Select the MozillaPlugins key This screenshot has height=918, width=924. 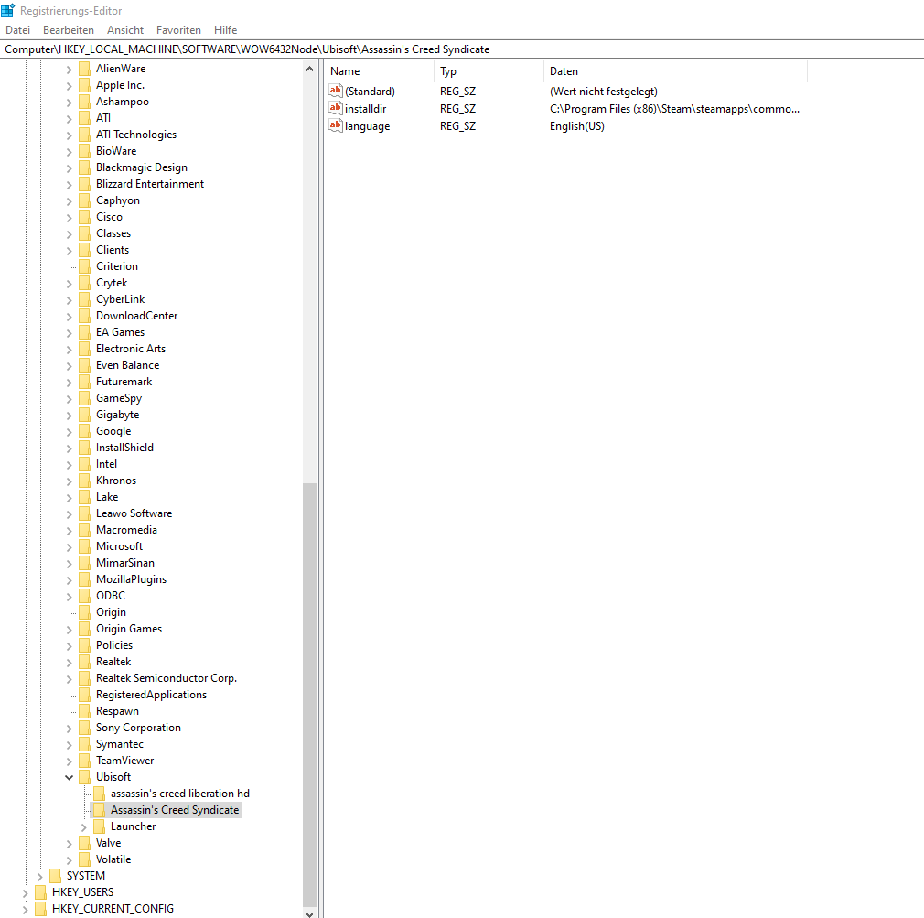131,579
